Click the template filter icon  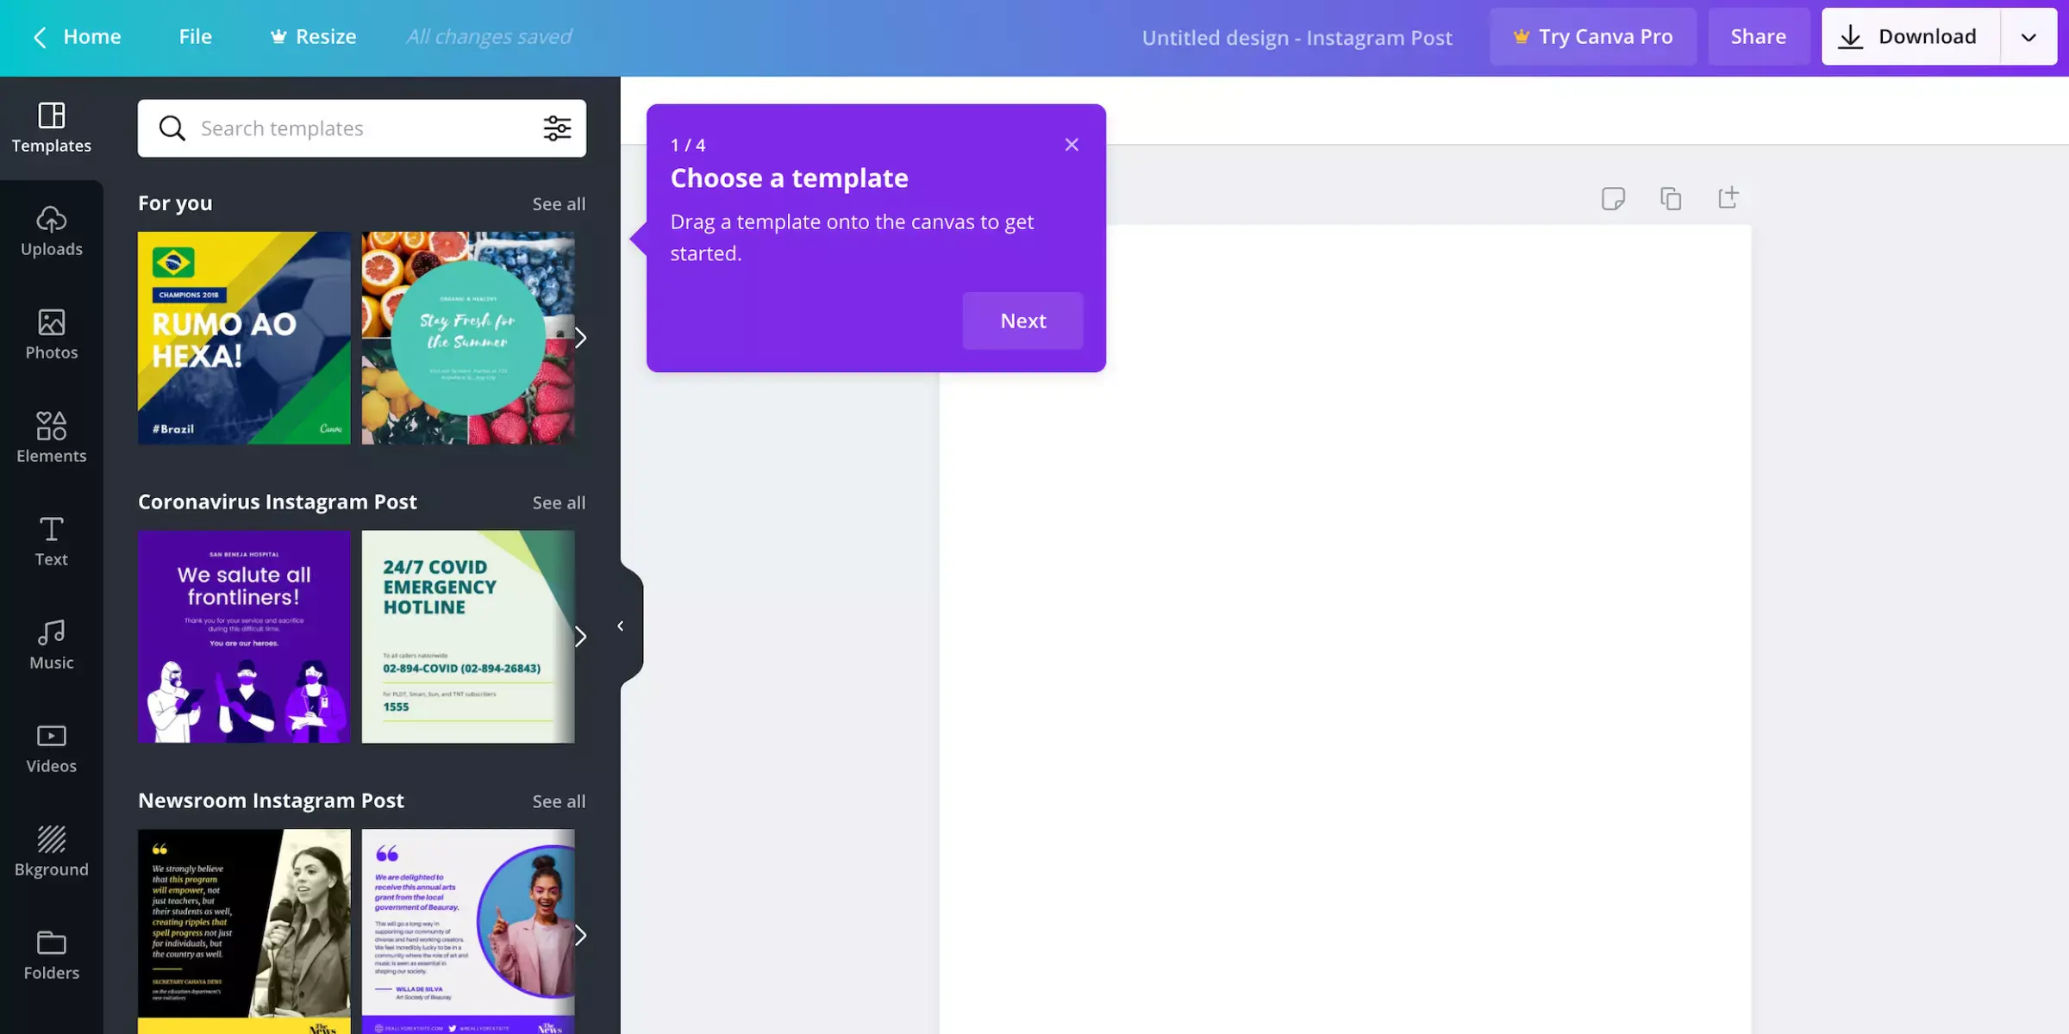point(555,128)
